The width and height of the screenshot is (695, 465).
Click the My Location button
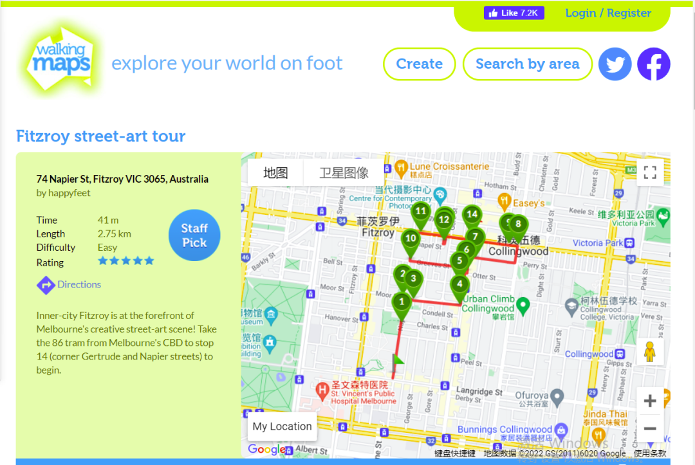(x=282, y=426)
